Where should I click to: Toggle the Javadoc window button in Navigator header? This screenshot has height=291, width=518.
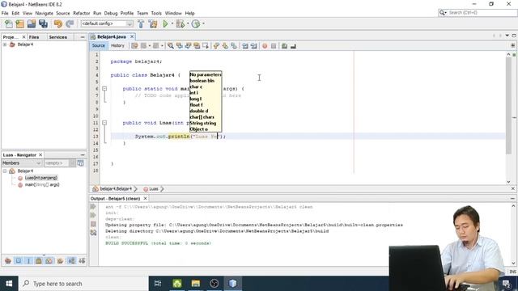80,163
